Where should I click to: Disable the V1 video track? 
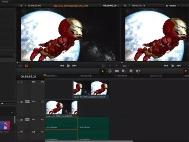point(42,101)
